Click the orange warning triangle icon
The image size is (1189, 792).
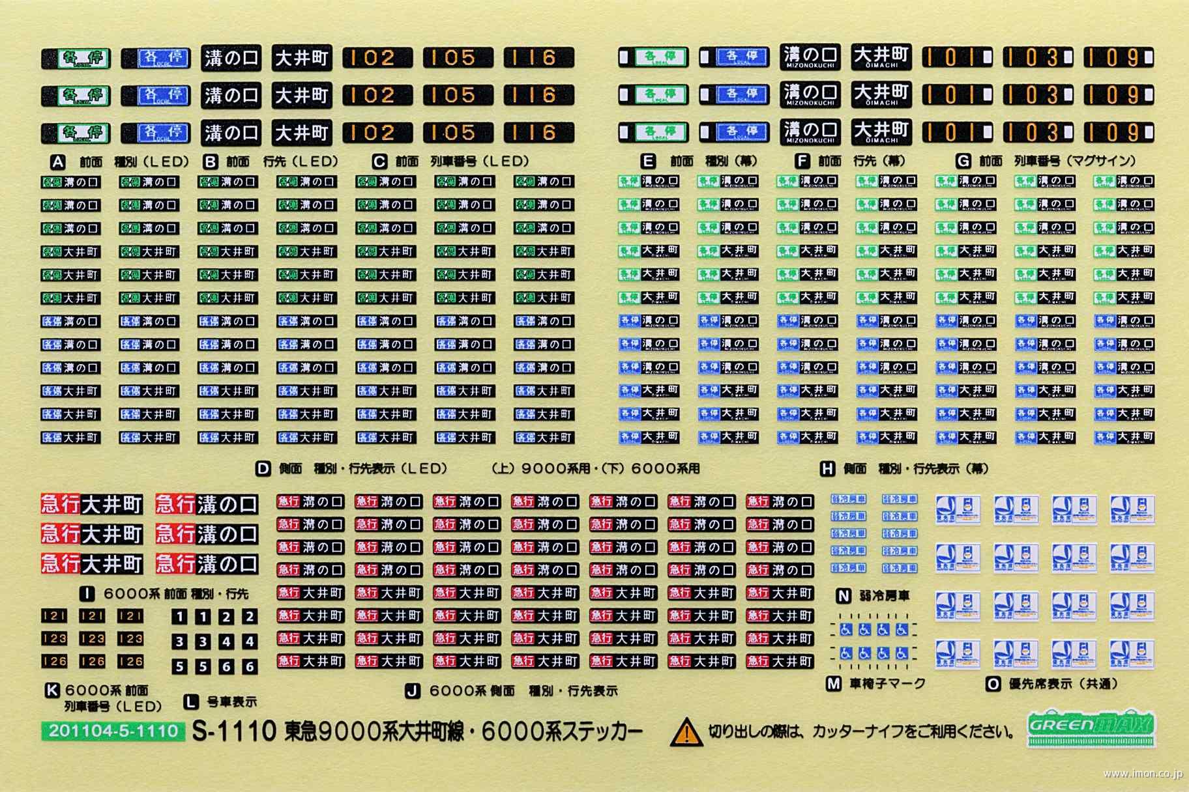pyautogui.click(x=686, y=732)
